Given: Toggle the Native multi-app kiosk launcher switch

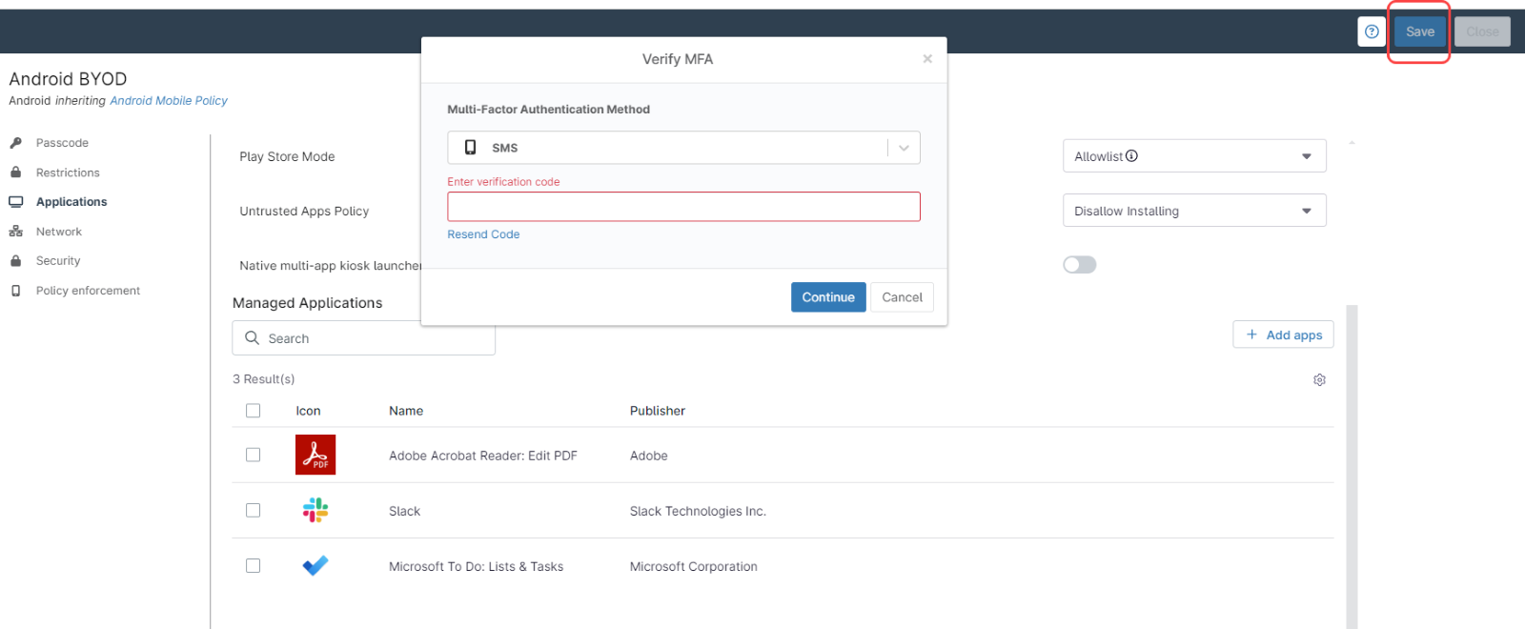Looking at the screenshot, I should [x=1080, y=265].
